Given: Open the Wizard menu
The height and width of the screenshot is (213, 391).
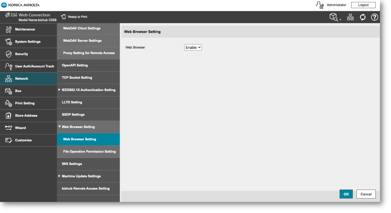Looking at the screenshot, I should point(29,128).
